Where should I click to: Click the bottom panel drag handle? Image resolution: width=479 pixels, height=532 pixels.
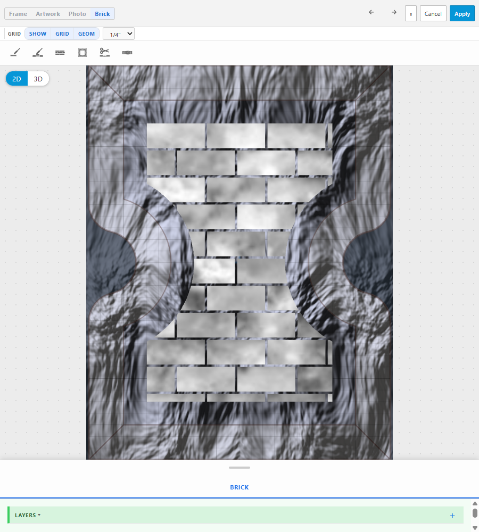[x=240, y=468]
